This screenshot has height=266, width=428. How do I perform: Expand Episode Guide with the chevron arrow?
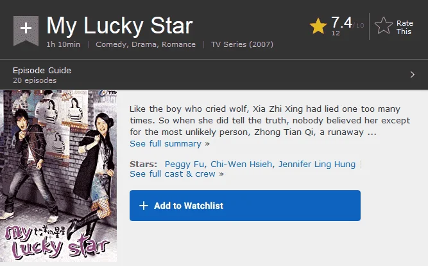coord(413,75)
